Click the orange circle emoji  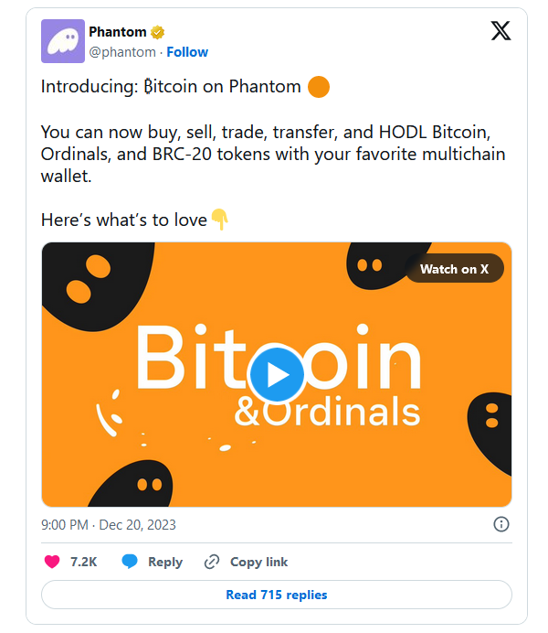coord(319,88)
